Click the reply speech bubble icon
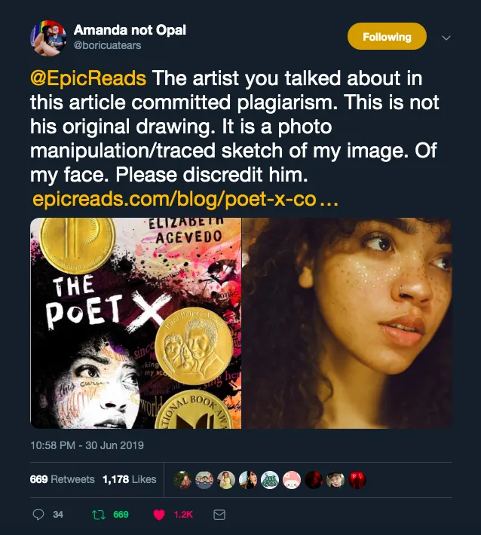Screen dimensions: 481x535 click(x=38, y=515)
